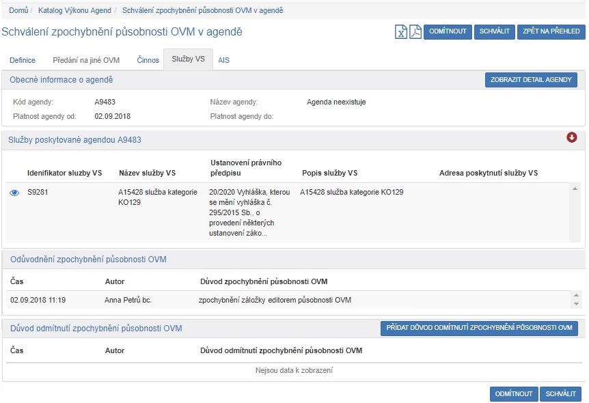Click the bottom Odmítnout button
Image resolution: width=589 pixels, height=403 pixels.
point(513,393)
